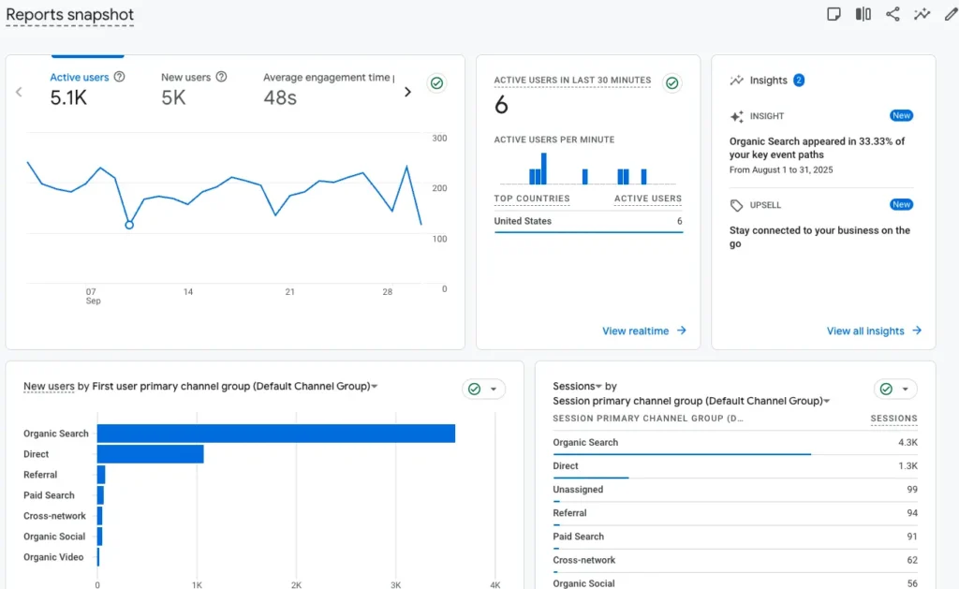
Task: Click the pencil edit report icon
Action: point(951,14)
